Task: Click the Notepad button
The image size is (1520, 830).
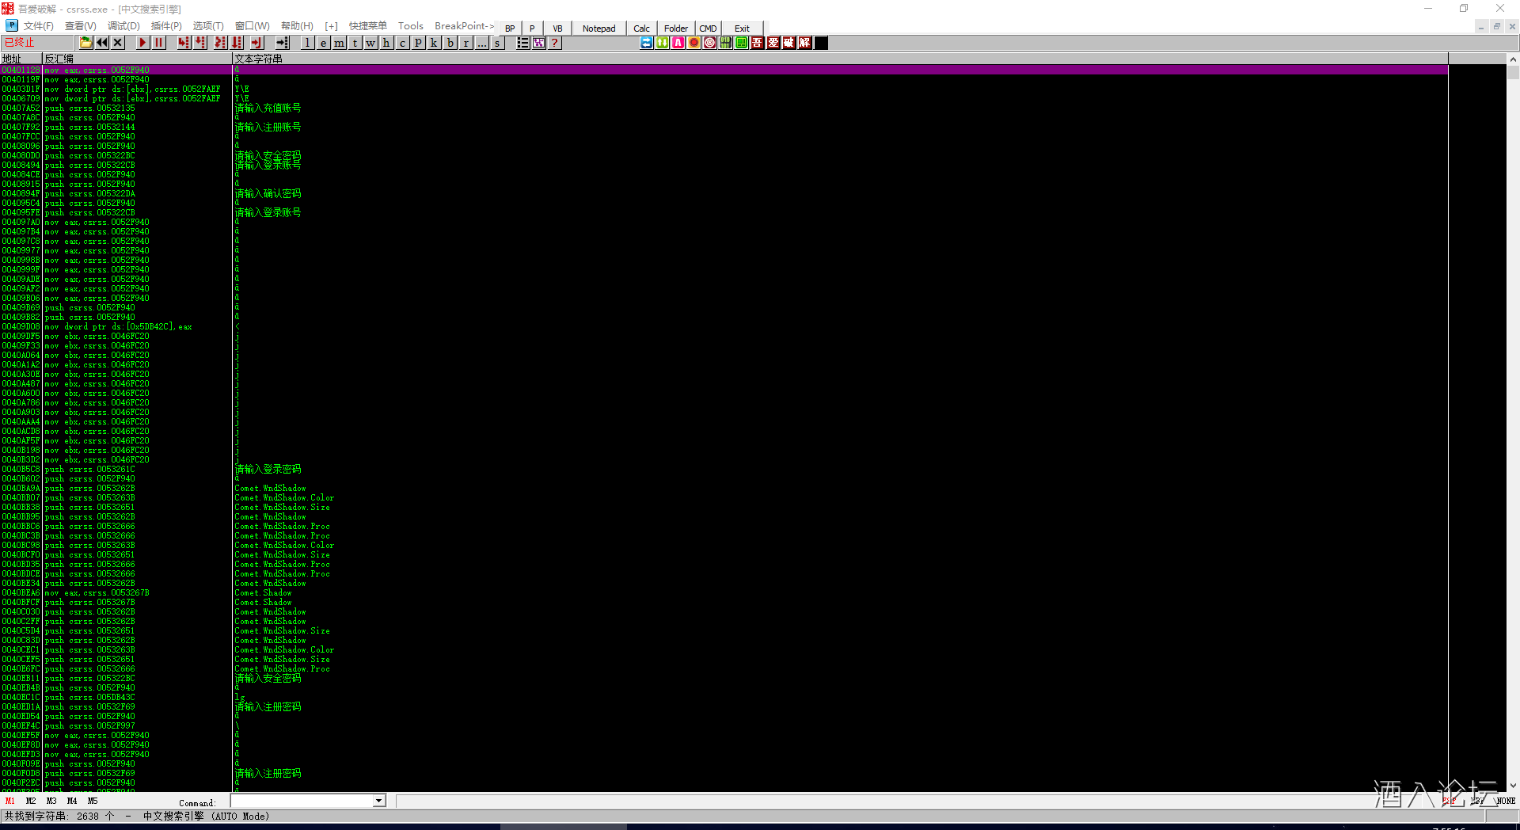Action: tap(598, 29)
